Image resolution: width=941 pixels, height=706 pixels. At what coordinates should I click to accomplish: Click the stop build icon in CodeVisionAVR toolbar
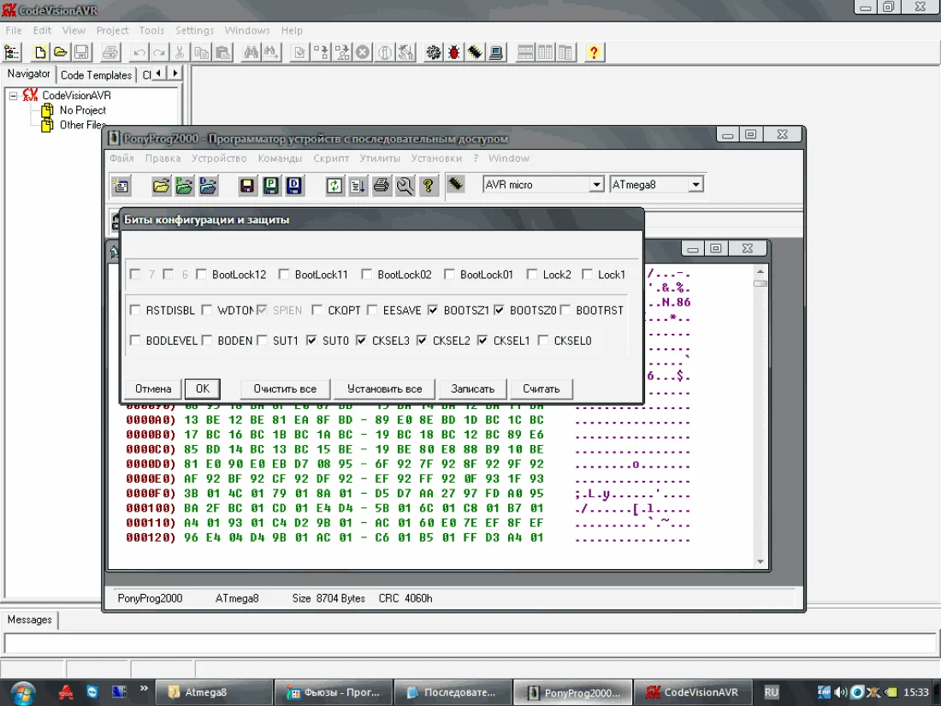pyautogui.click(x=363, y=53)
